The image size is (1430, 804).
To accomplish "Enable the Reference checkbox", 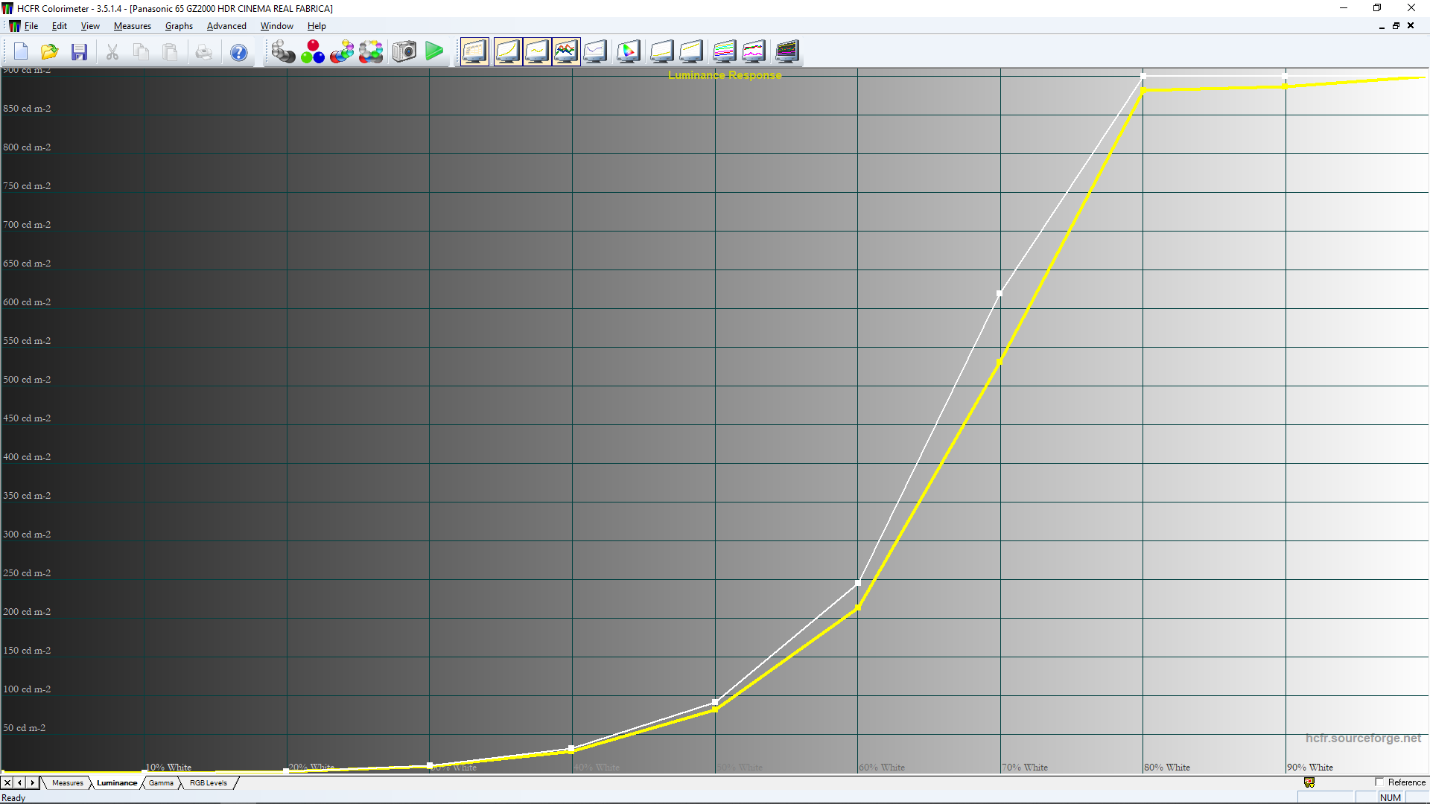I will click(x=1379, y=782).
